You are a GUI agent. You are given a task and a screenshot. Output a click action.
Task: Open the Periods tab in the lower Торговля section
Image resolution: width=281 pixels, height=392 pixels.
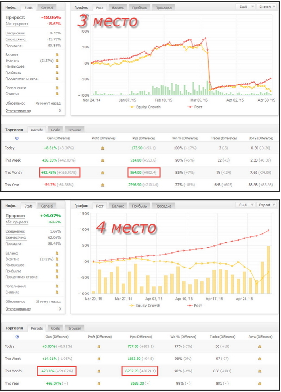coord(37,328)
